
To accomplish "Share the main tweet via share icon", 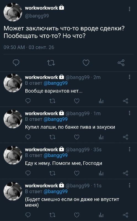I will (x=121, y=63).
